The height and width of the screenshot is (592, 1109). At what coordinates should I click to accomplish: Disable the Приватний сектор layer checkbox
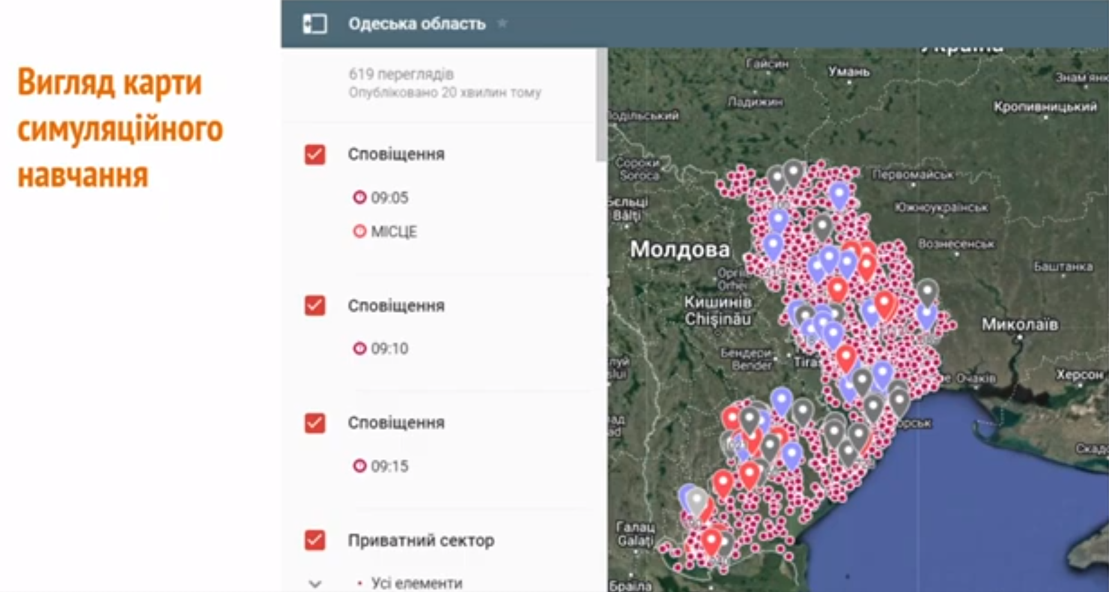coord(315,540)
